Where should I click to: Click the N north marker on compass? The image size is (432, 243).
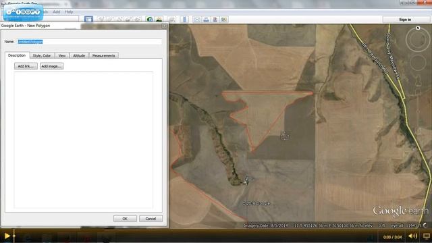pyautogui.click(x=418, y=28)
